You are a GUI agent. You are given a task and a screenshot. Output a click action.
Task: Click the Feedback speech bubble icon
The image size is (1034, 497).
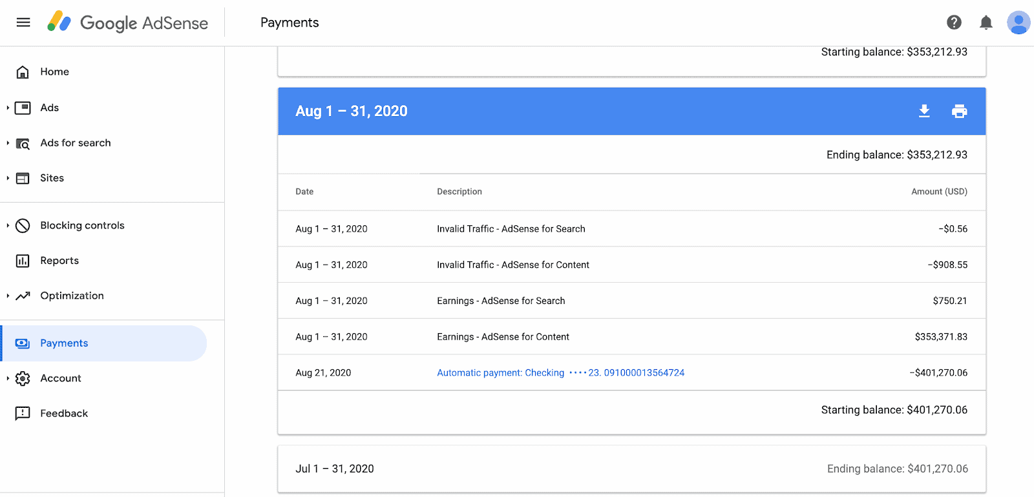coord(23,413)
